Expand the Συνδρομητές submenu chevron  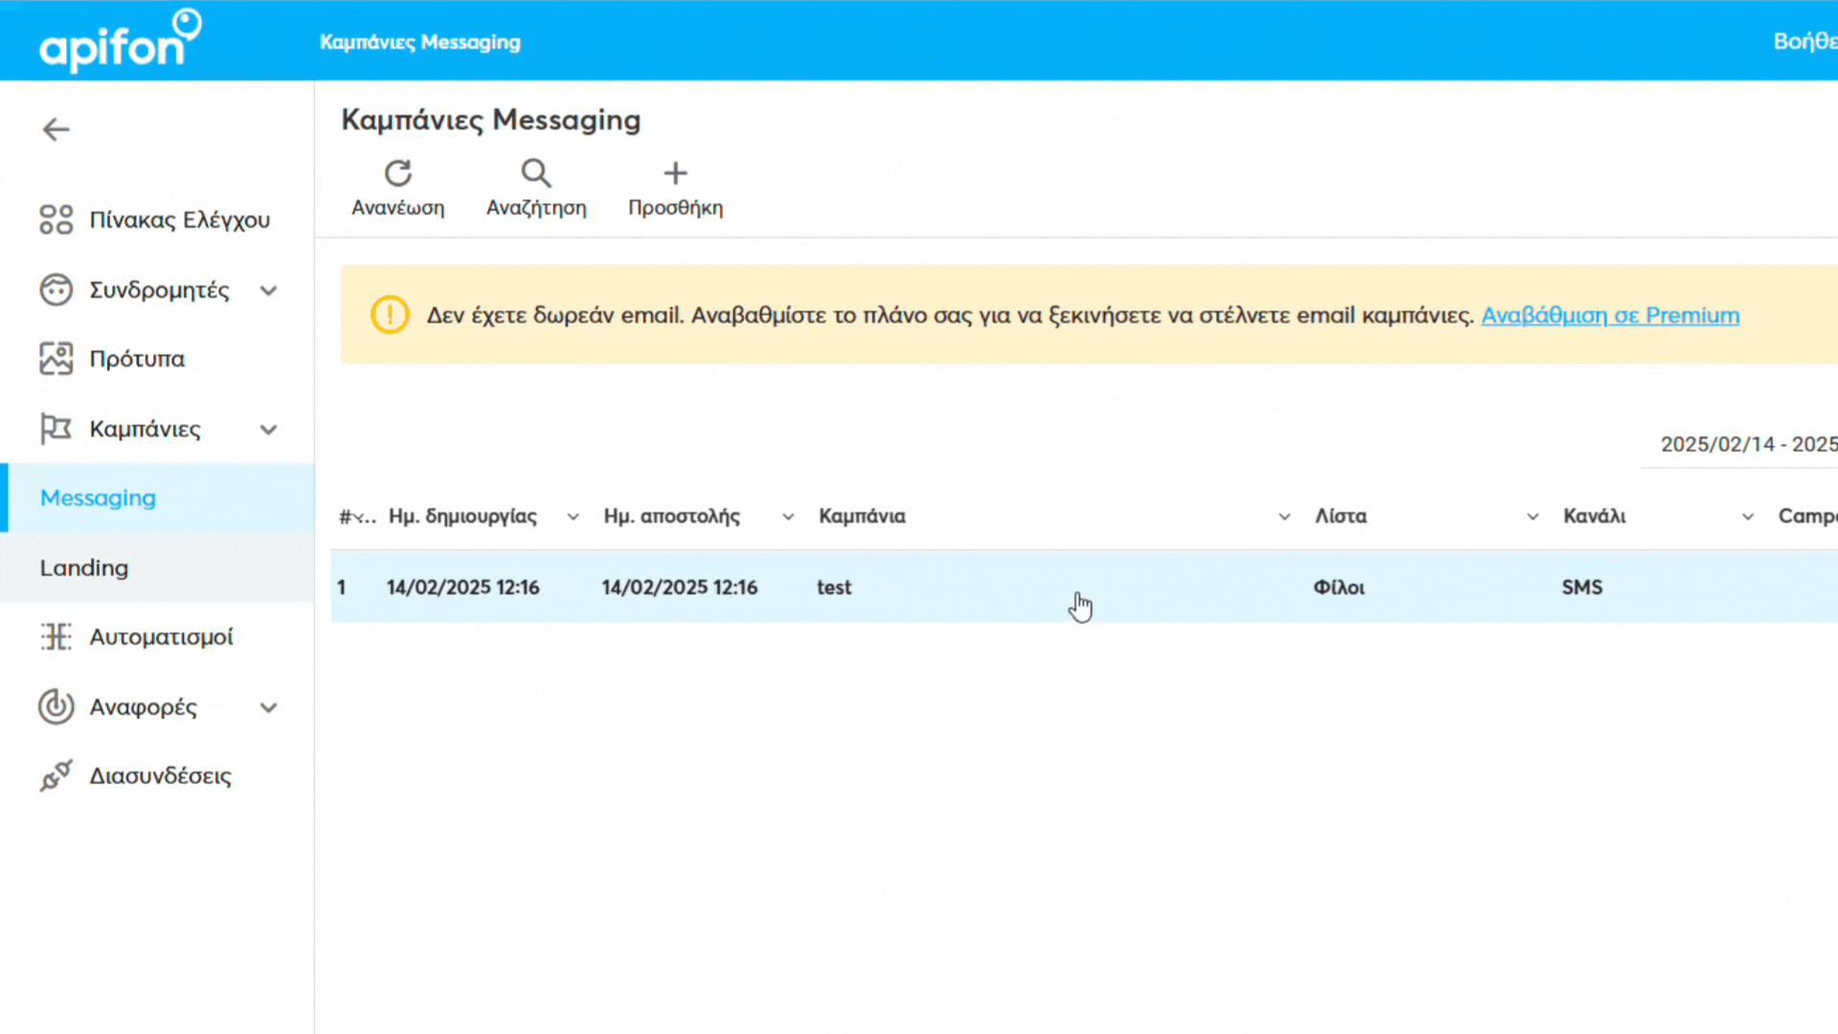269,290
